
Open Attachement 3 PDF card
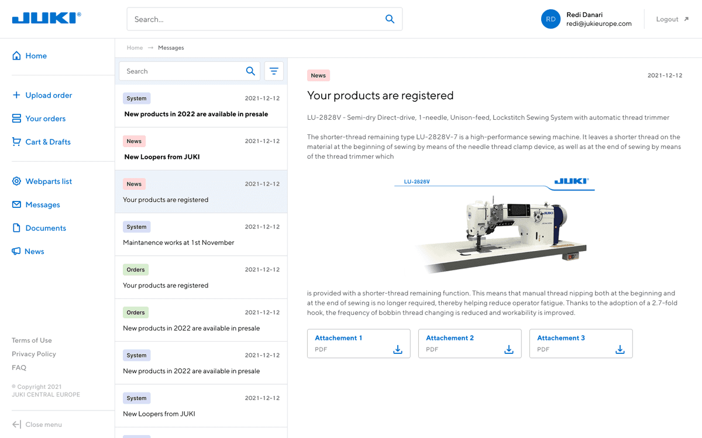click(x=581, y=343)
